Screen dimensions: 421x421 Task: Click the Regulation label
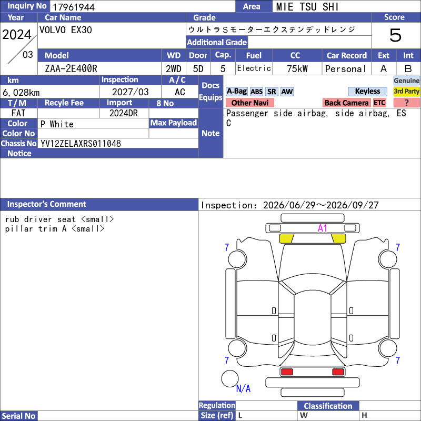coord(217,405)
